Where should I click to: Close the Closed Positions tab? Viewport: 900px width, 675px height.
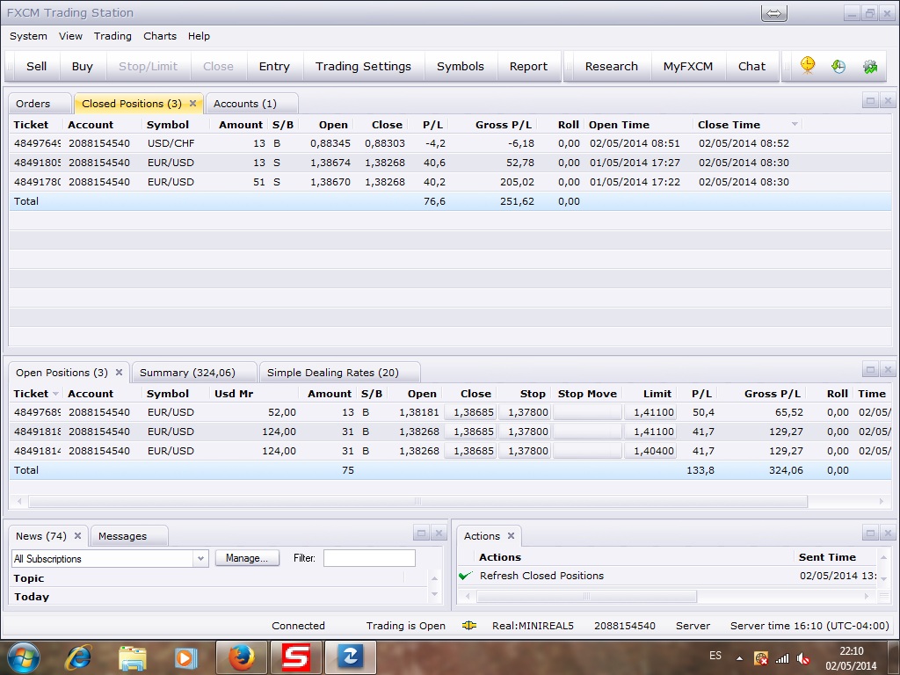pos(193,104)
